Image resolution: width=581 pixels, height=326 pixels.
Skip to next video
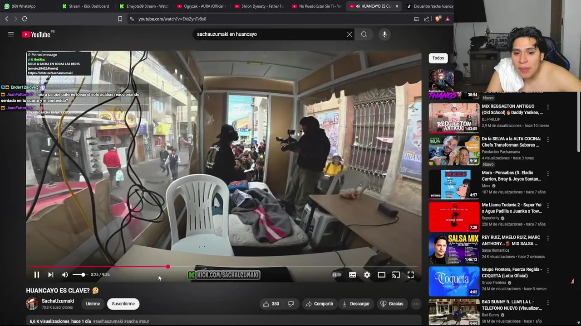[51, 274]
